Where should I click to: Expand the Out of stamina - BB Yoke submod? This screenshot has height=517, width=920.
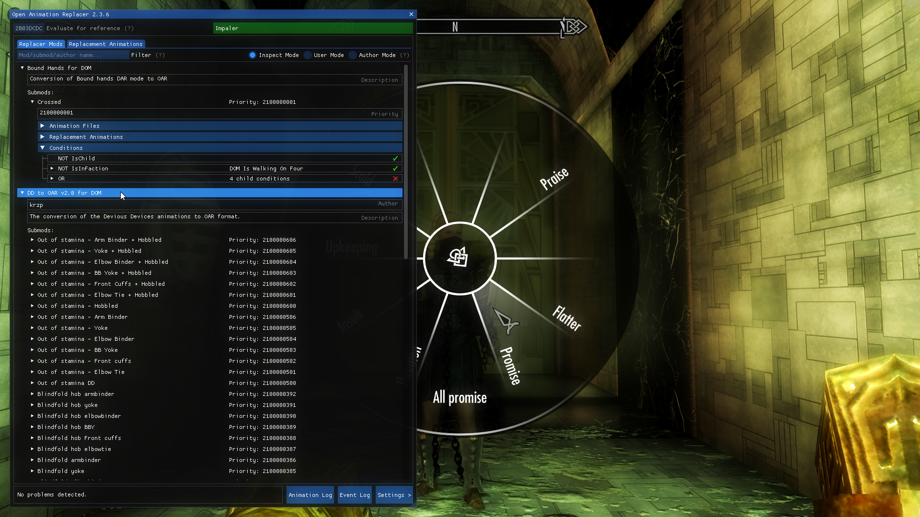(32, 350)
